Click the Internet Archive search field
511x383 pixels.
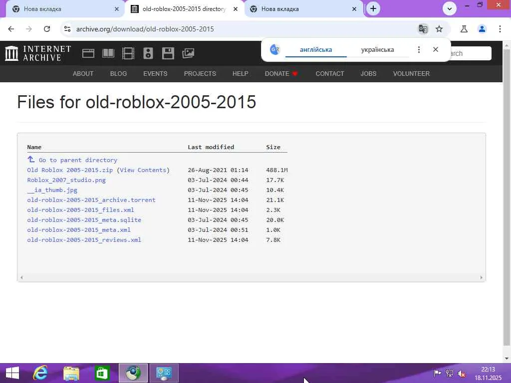click(471, 53)
